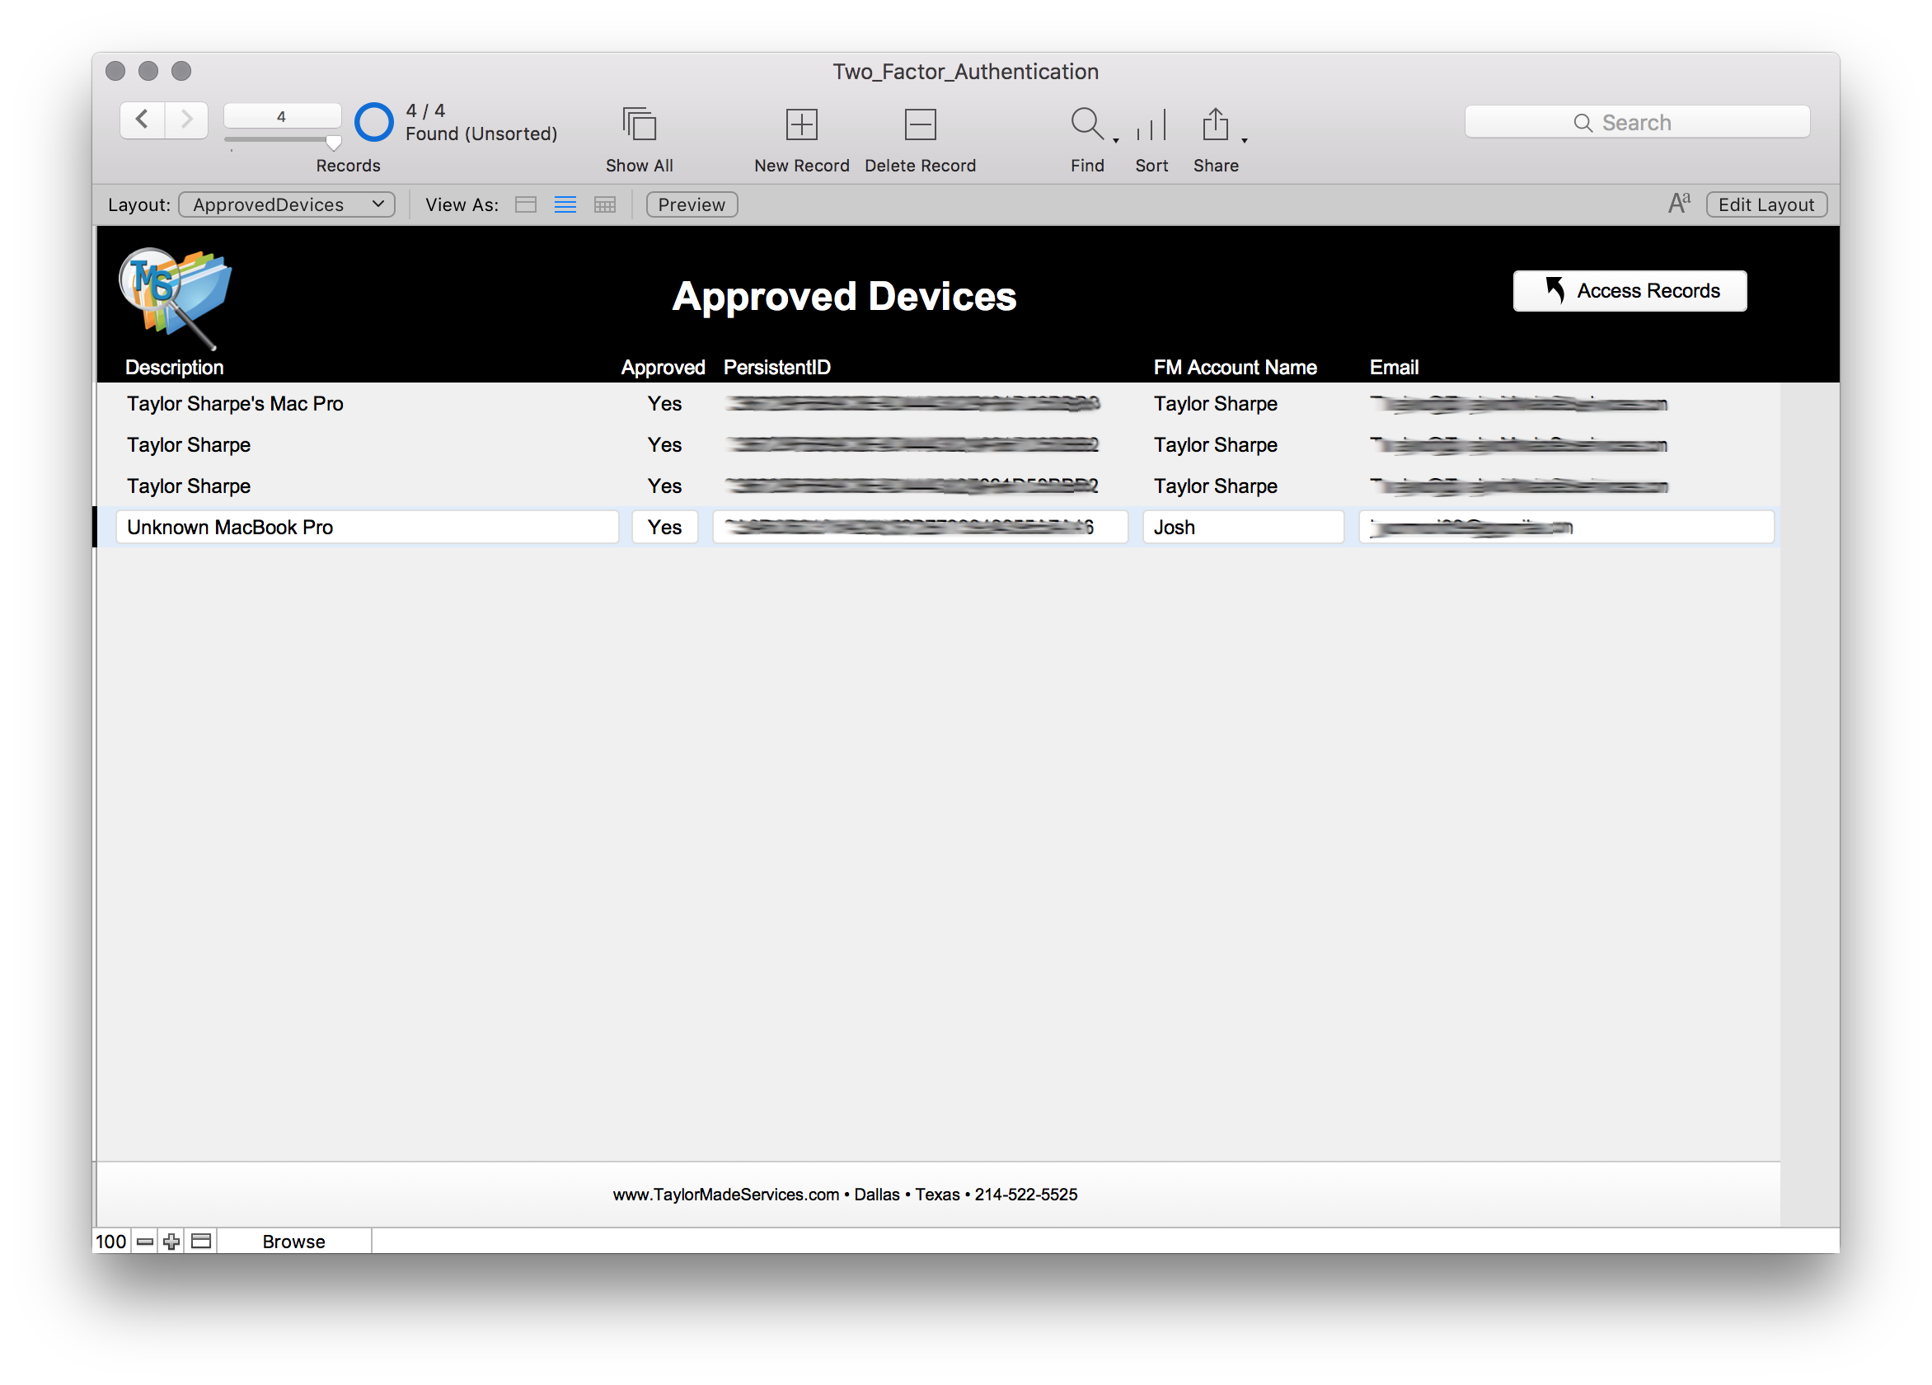Click the Search field
Image resolution: width=1932 pixels, height=1385 pixels.
[x=1636, y=123]
